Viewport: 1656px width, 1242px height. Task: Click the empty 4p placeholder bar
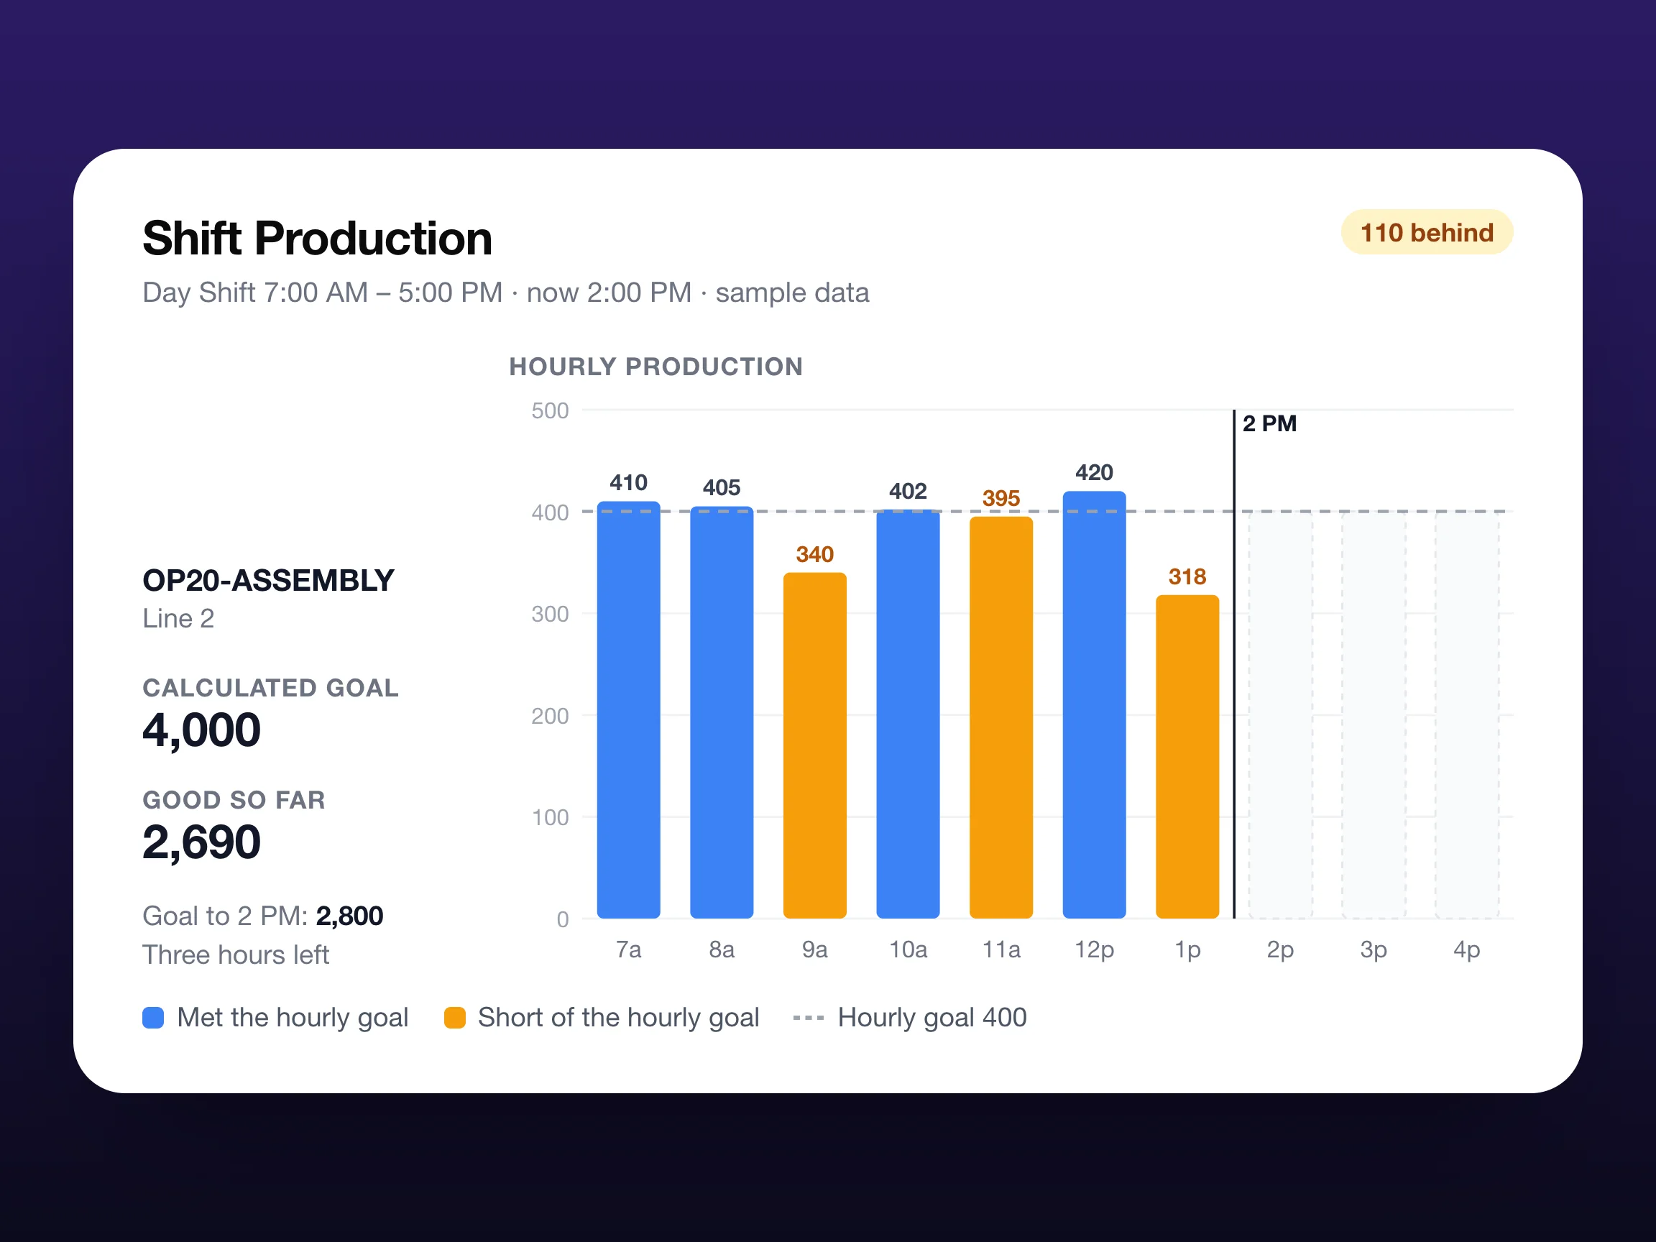(1466, 715)
